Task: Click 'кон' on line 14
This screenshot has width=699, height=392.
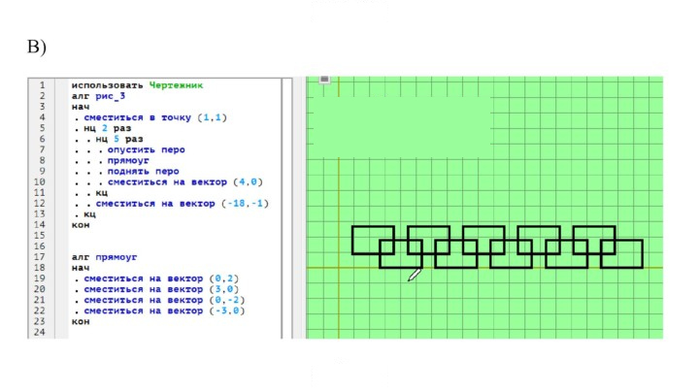Action: coord(81,225)
